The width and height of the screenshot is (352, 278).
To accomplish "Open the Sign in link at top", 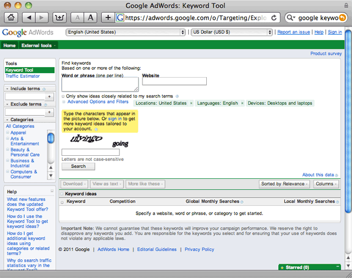I will tap(335, 32).
